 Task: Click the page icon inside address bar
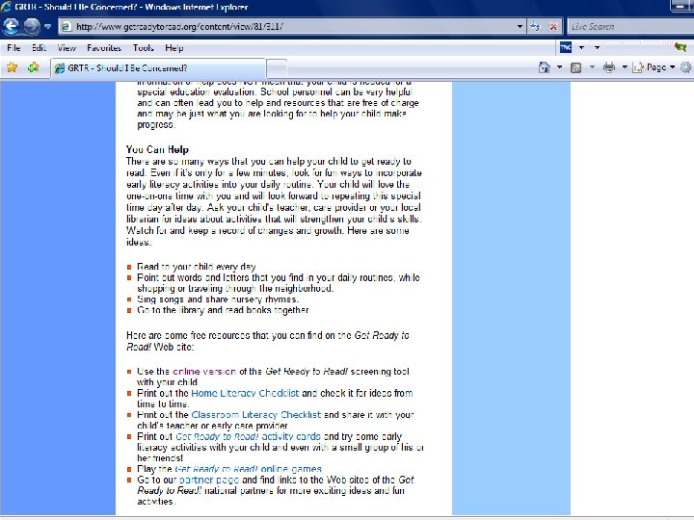coord(67,27)
